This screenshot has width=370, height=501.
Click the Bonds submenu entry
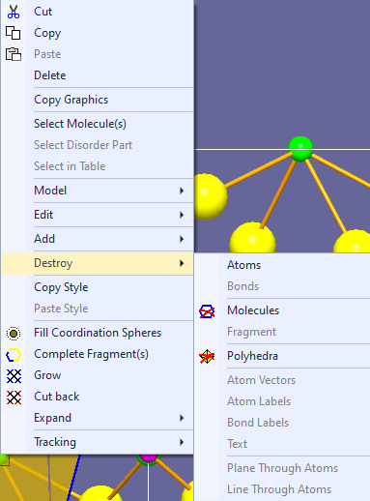(x=282, y=286)
